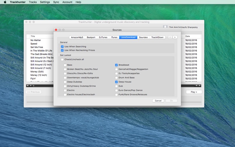Switch to the TrackItDown tab
Image resolution: width=235 pixels, height=147 pixels.
[157, 37]
